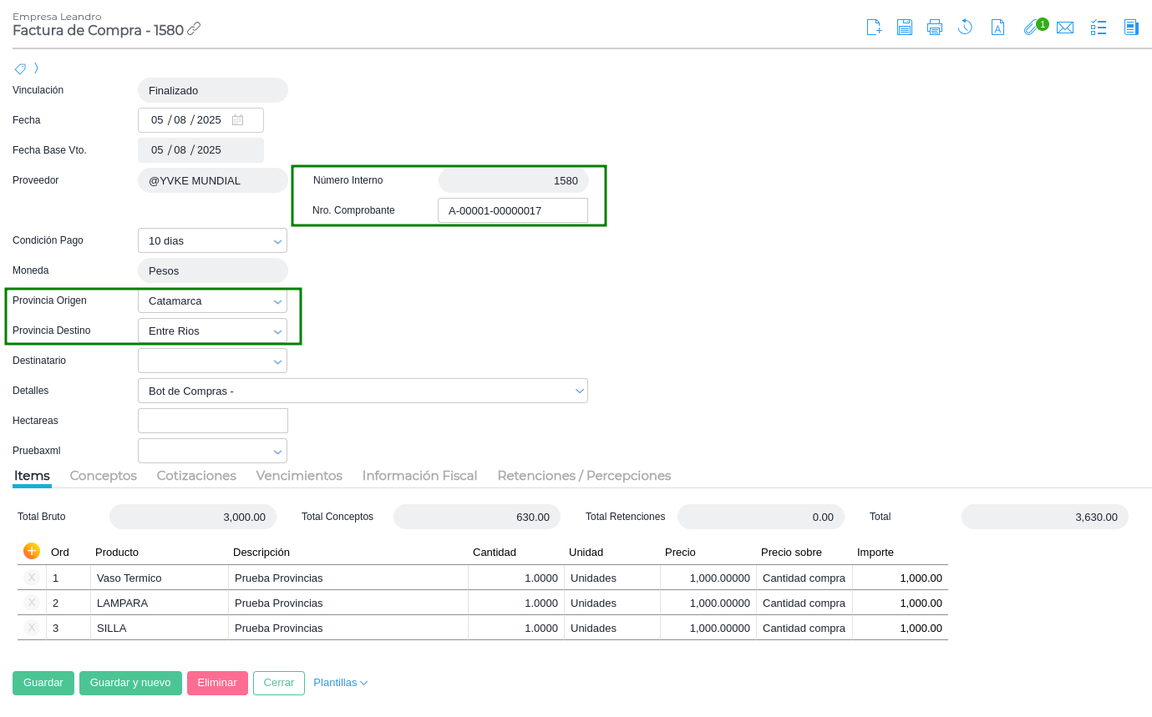Add a new item row with plus icon
Screen dimensions: 1152x717
(x=32, y=551)
